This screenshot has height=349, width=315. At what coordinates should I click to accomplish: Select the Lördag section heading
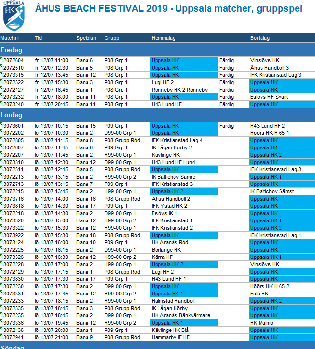[11, 115]
